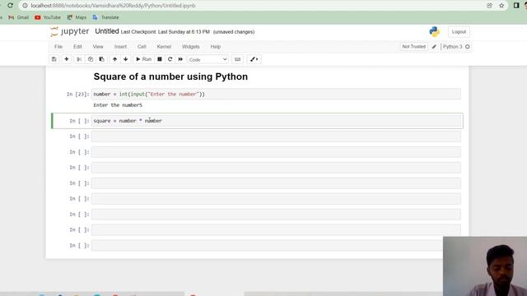Click the In [23] prompt label
The height and width of the screenshot is (296, 527).
(x=78, y=95)
